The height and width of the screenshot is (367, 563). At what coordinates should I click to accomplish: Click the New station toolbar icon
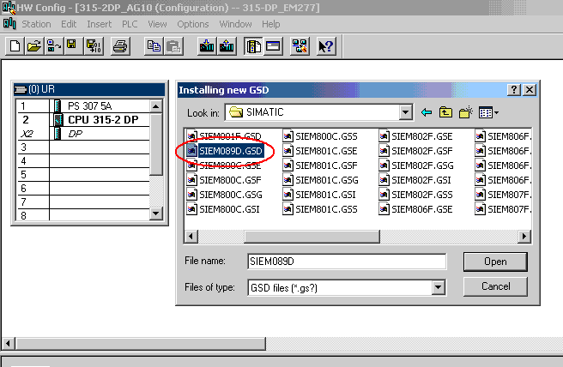click(15, 45)
